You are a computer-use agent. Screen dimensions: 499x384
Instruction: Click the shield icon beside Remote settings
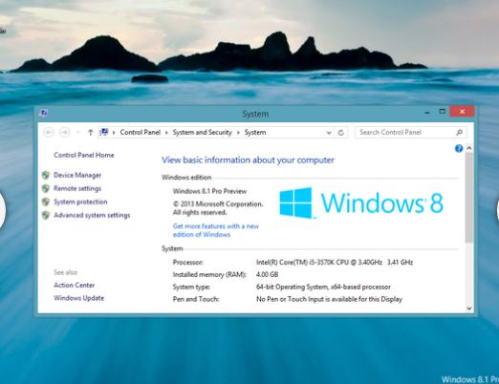click(46, 188)
